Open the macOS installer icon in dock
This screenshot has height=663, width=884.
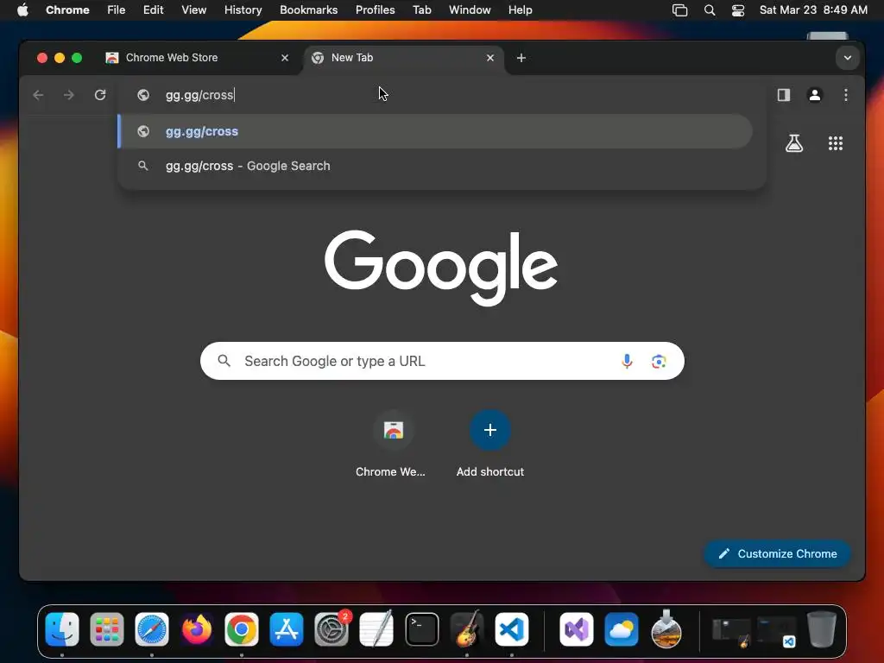666,629
